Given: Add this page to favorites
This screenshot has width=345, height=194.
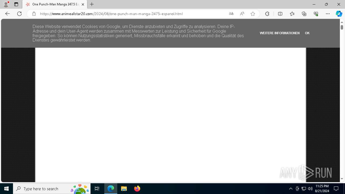Looking at the screenshot, I should pyautogui.click(x=253, y=14).
